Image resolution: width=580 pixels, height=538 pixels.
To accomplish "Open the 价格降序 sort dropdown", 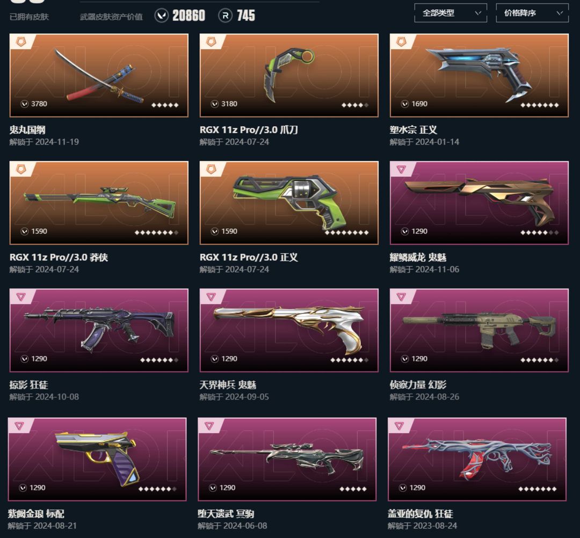I will (x=532, y=13).
